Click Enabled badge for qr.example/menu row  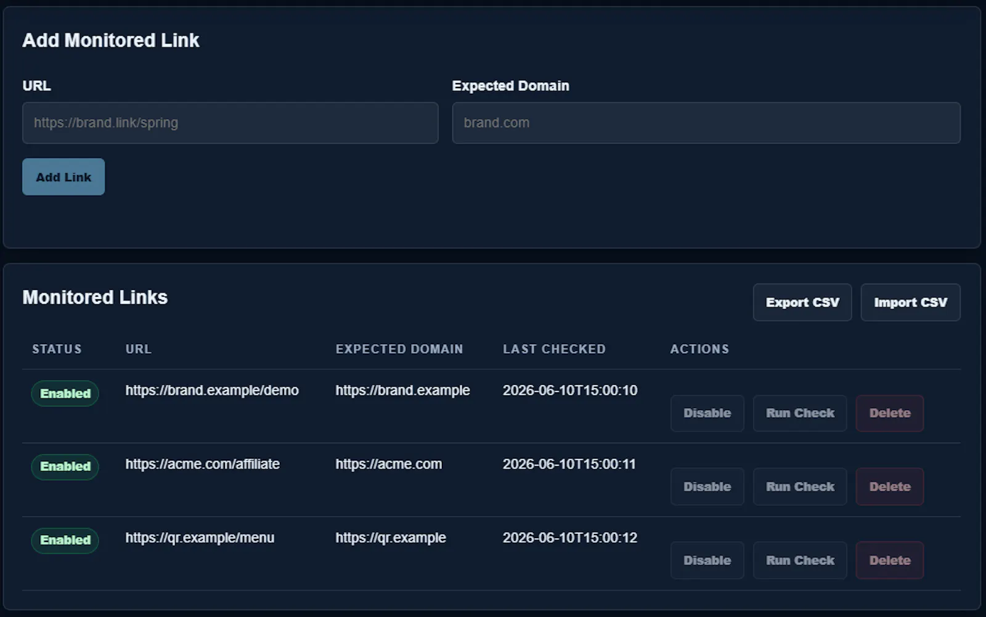point(65,540)
